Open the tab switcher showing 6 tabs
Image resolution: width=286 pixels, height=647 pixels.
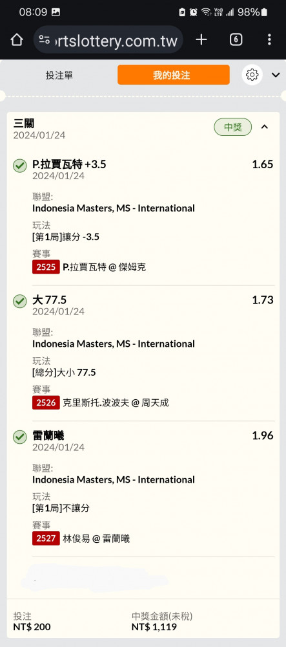click(236, 39)
